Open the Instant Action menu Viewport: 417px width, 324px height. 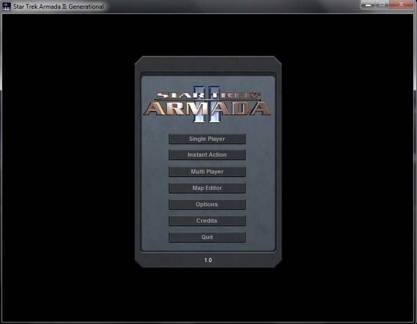coord(207,155)
